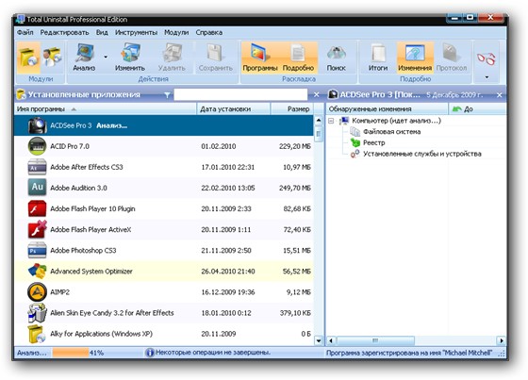The image size is (528, 380).
Task: Click the status bar info icon
Action: (150, 353)
